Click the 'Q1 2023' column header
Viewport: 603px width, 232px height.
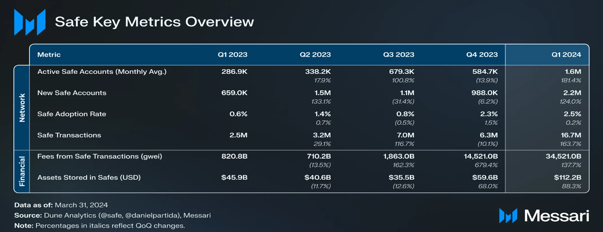tap(233, 54)
